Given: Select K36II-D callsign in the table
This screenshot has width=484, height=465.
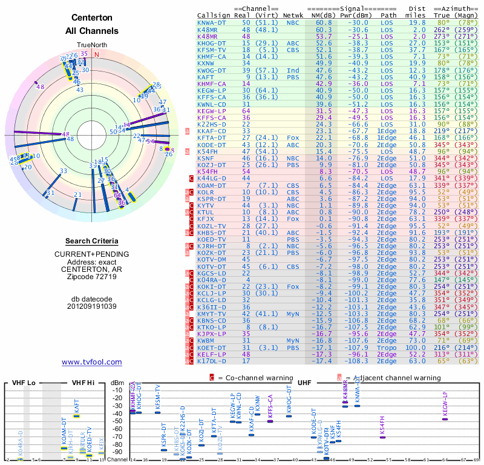Looking at the screenshot, I should [212, 307].
